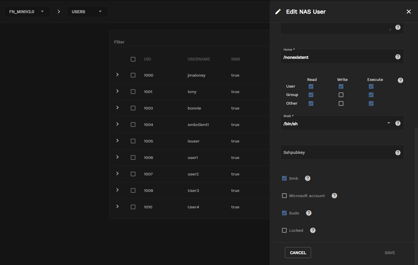Click the help icon beside permissions grid
Viewport: 418px width, 265px height.
(x=400, y=80)
